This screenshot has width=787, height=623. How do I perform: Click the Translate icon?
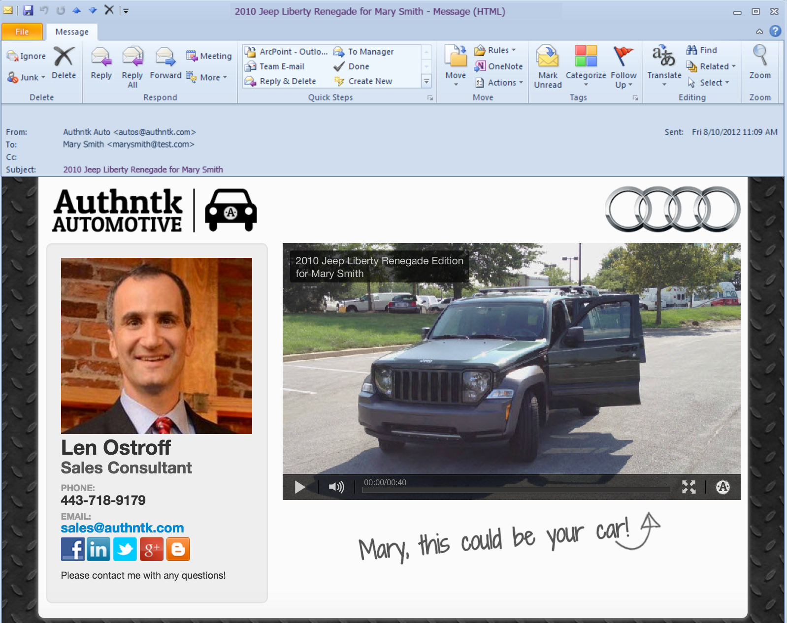pyautogui.click(x=664, y=56)
